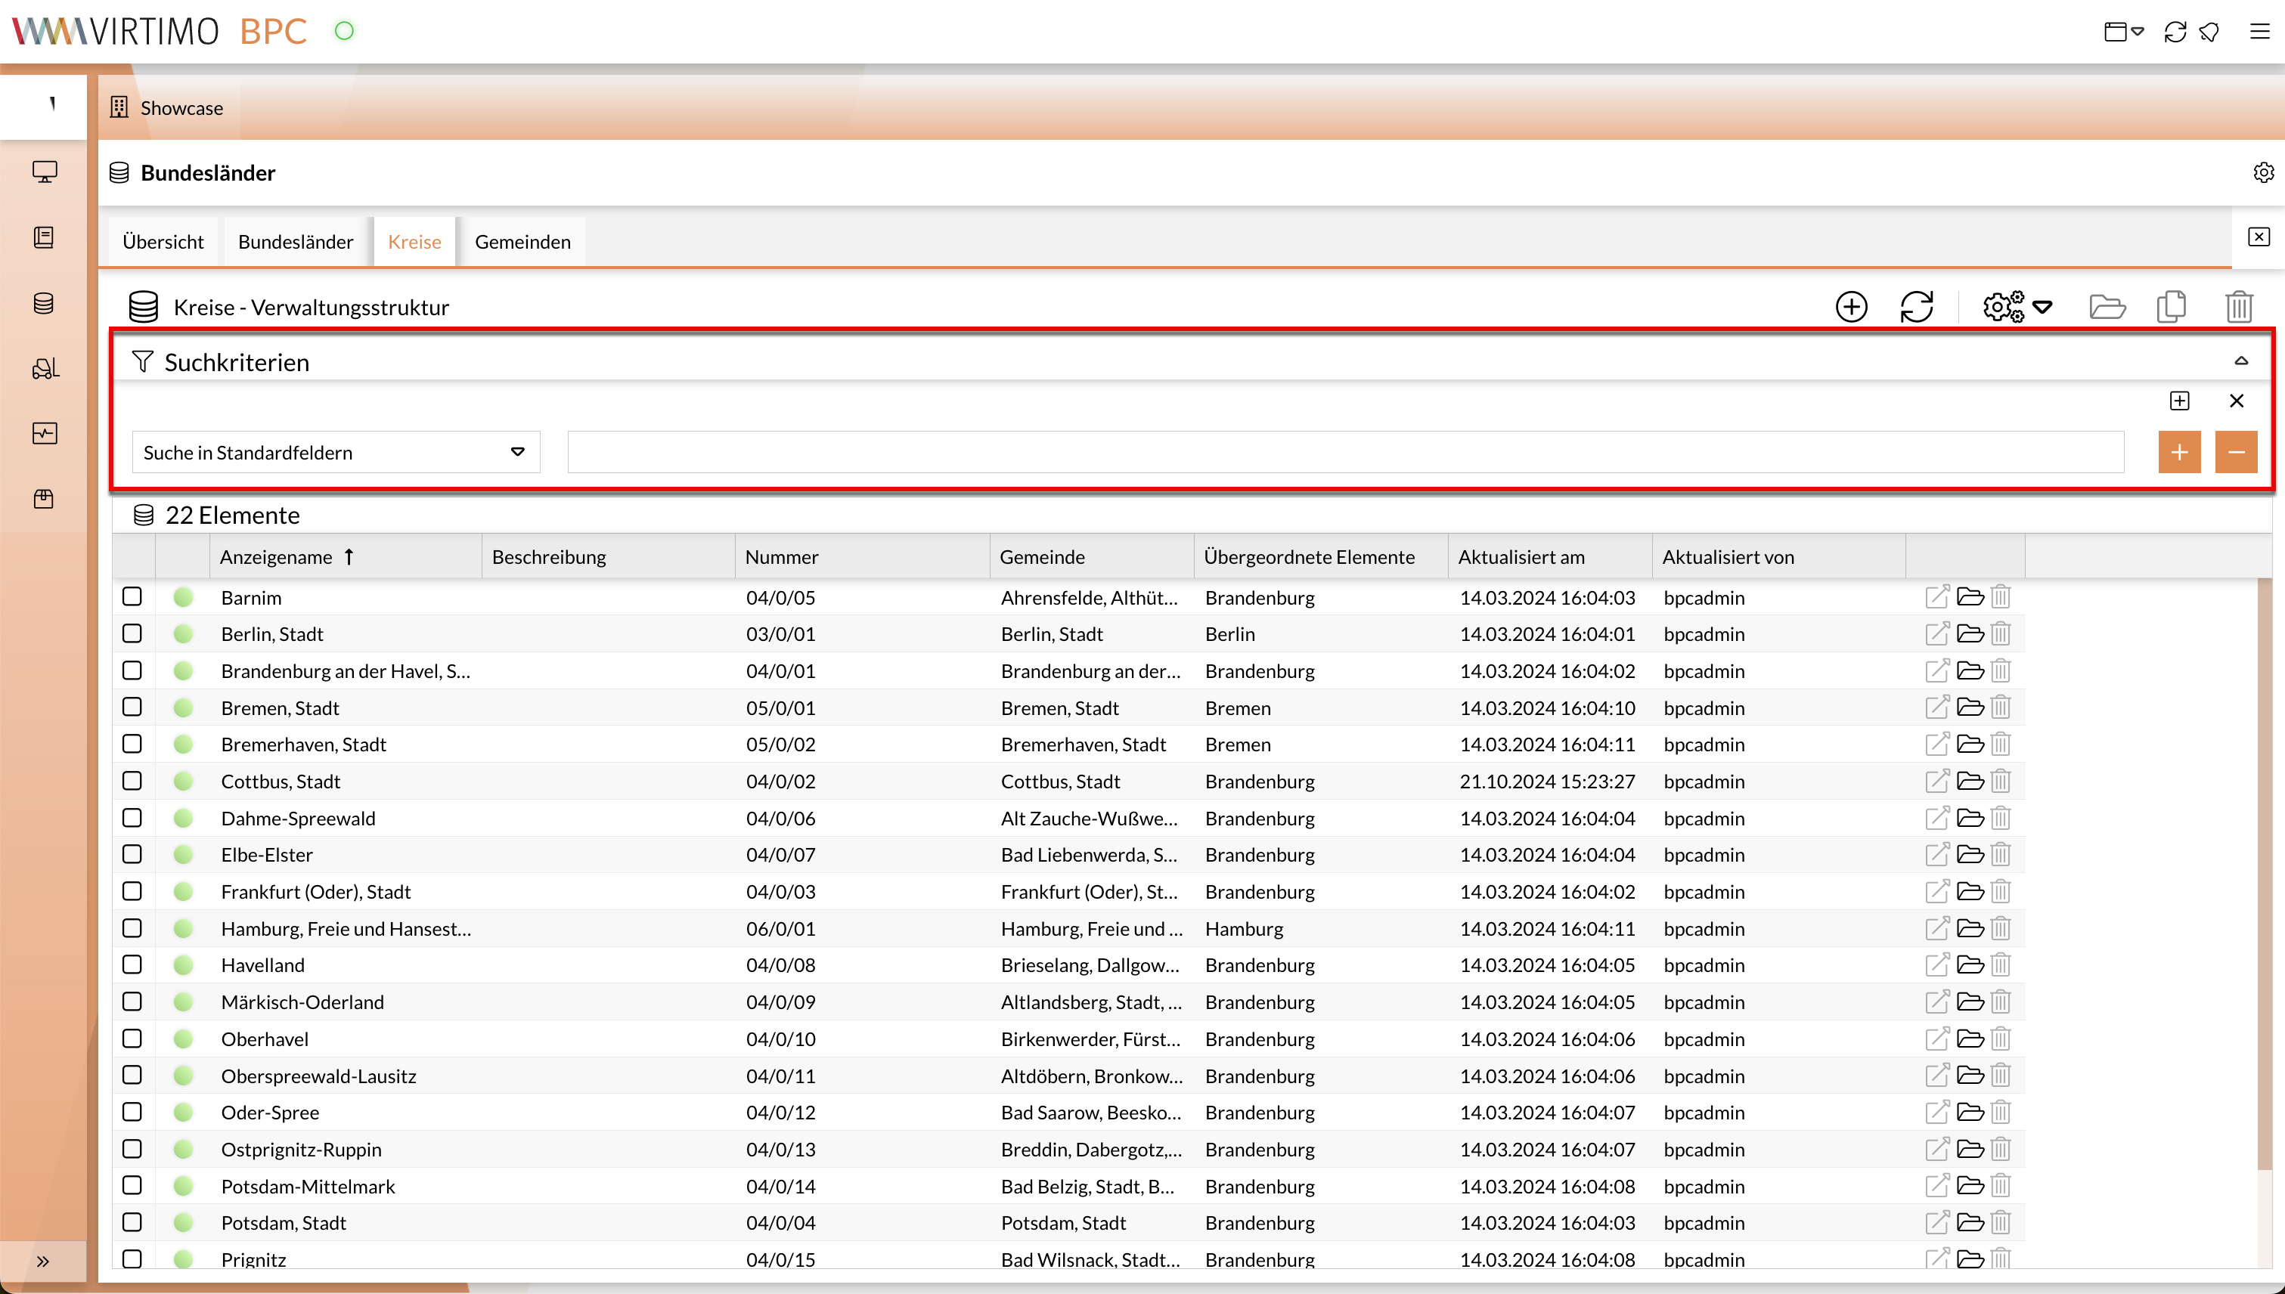Expand the left sidebar with double chevron
Screen dimensions: 2285x1294
[42, 1260]
